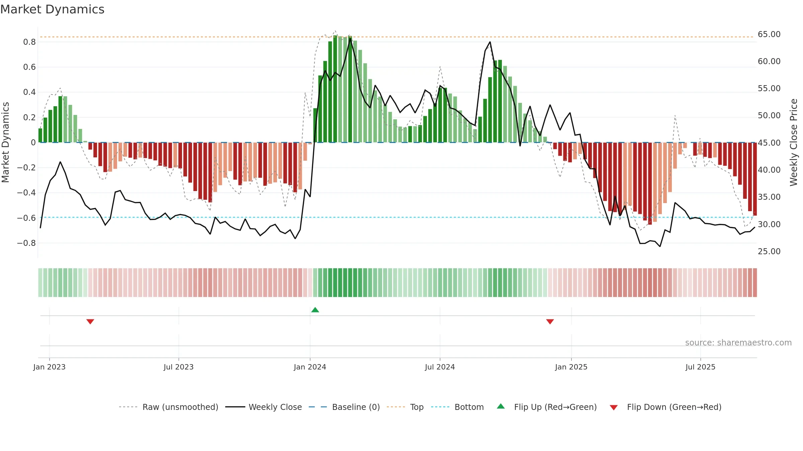This screenshot has width=803, height=451.
Task: Click the Jul 2025 x-axis label
Action: tap(701, 367)
